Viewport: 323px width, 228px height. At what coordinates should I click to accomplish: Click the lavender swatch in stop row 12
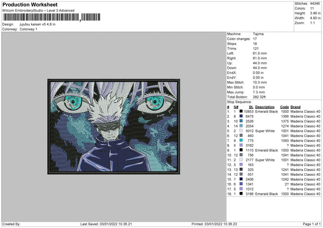[241, 165]
